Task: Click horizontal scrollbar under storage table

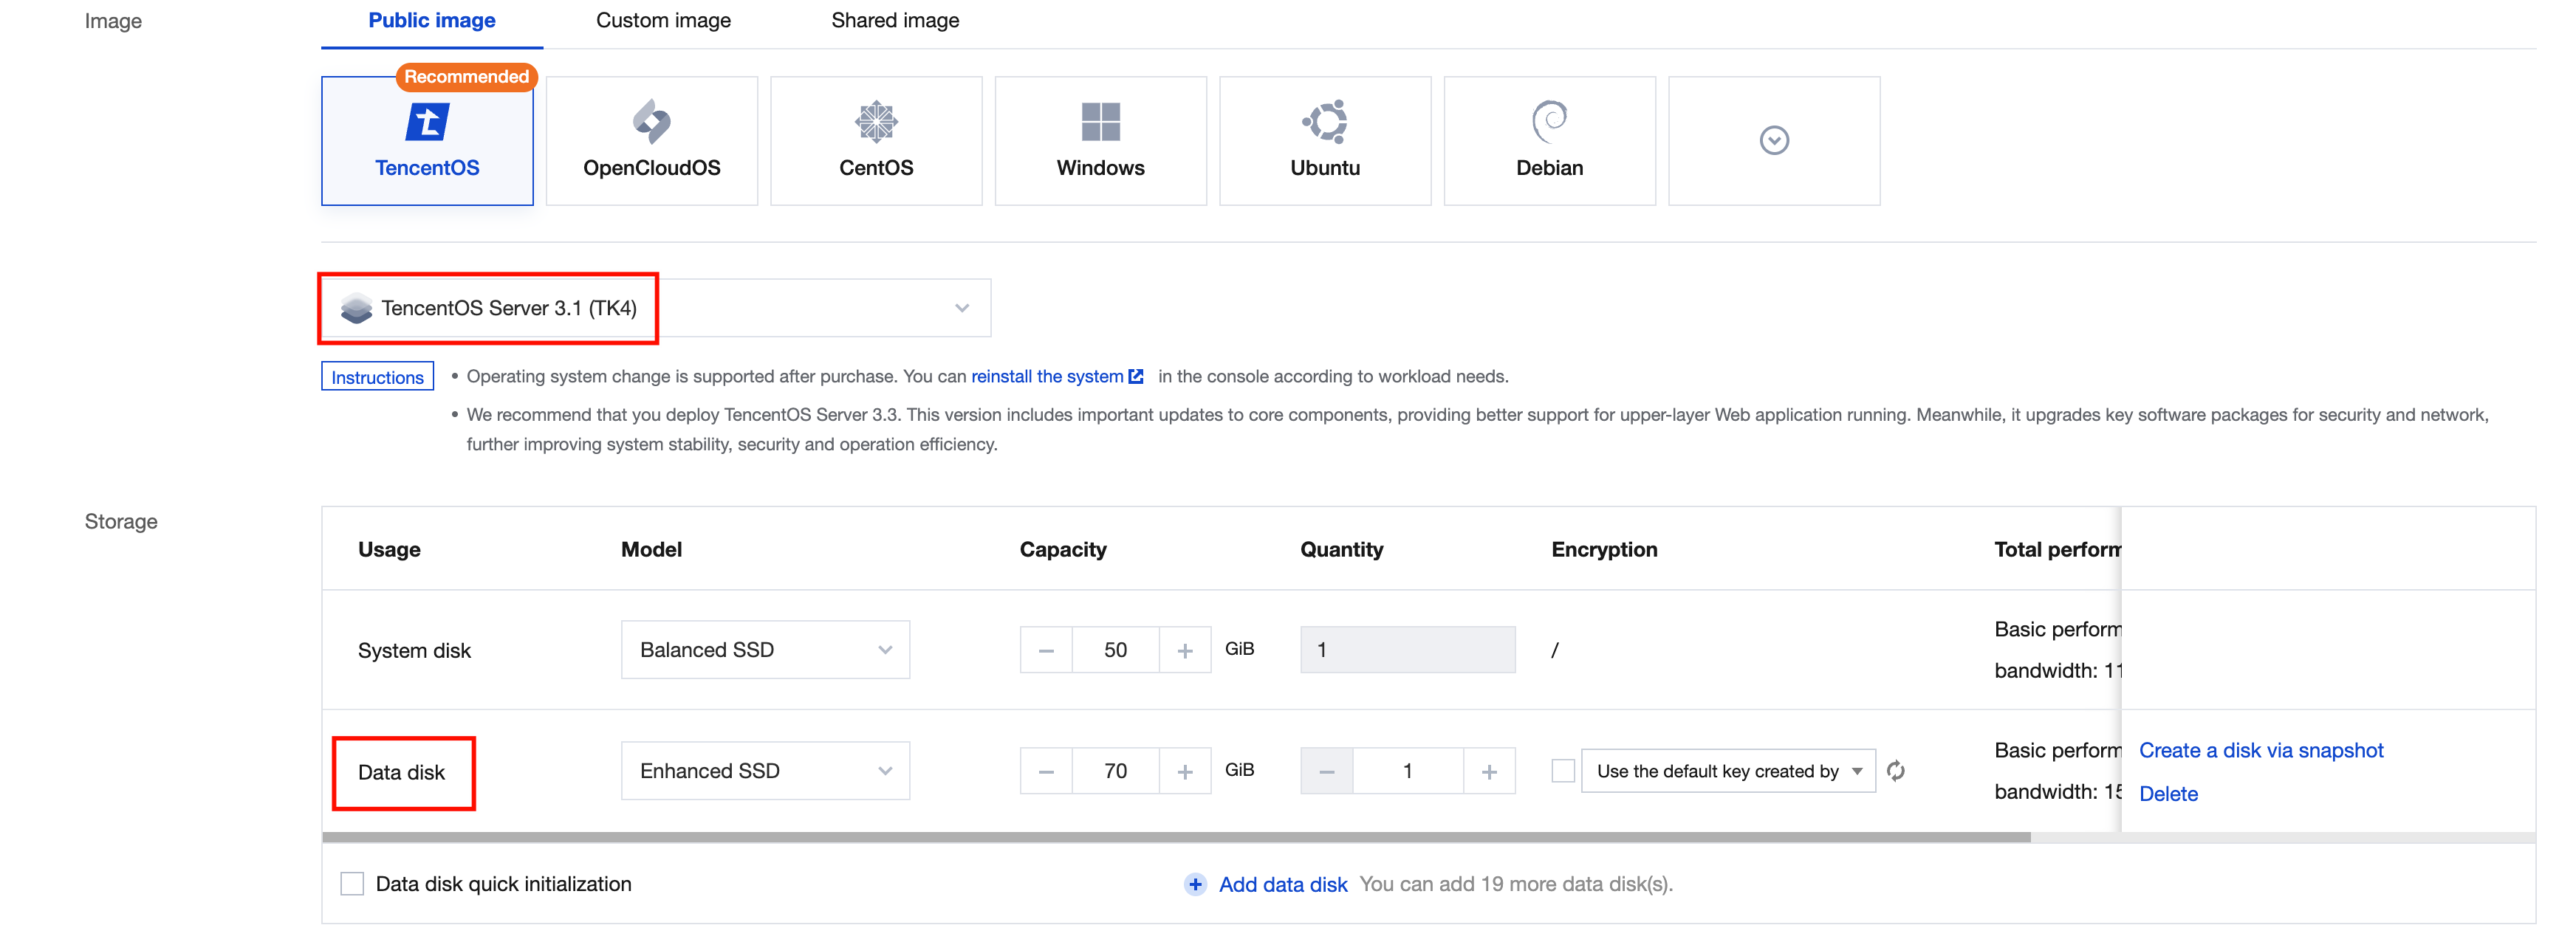Action: tap(1175, 837)
